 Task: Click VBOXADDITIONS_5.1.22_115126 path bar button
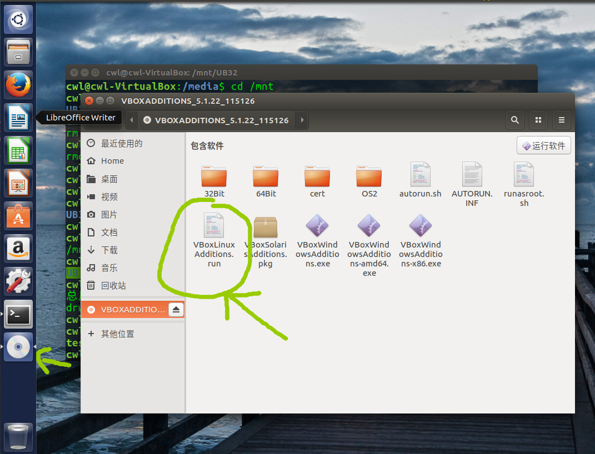(x=217, y=120)
